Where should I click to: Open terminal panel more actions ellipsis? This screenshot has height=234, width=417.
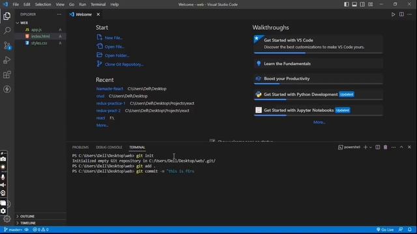click(394, 148)
